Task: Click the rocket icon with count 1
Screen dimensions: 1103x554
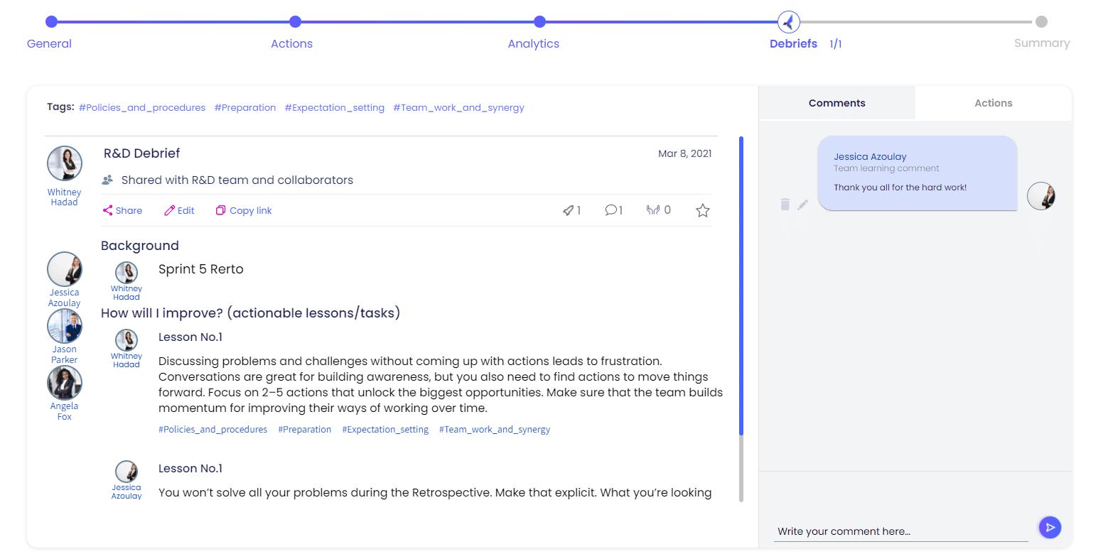Action: coord(569,210)
